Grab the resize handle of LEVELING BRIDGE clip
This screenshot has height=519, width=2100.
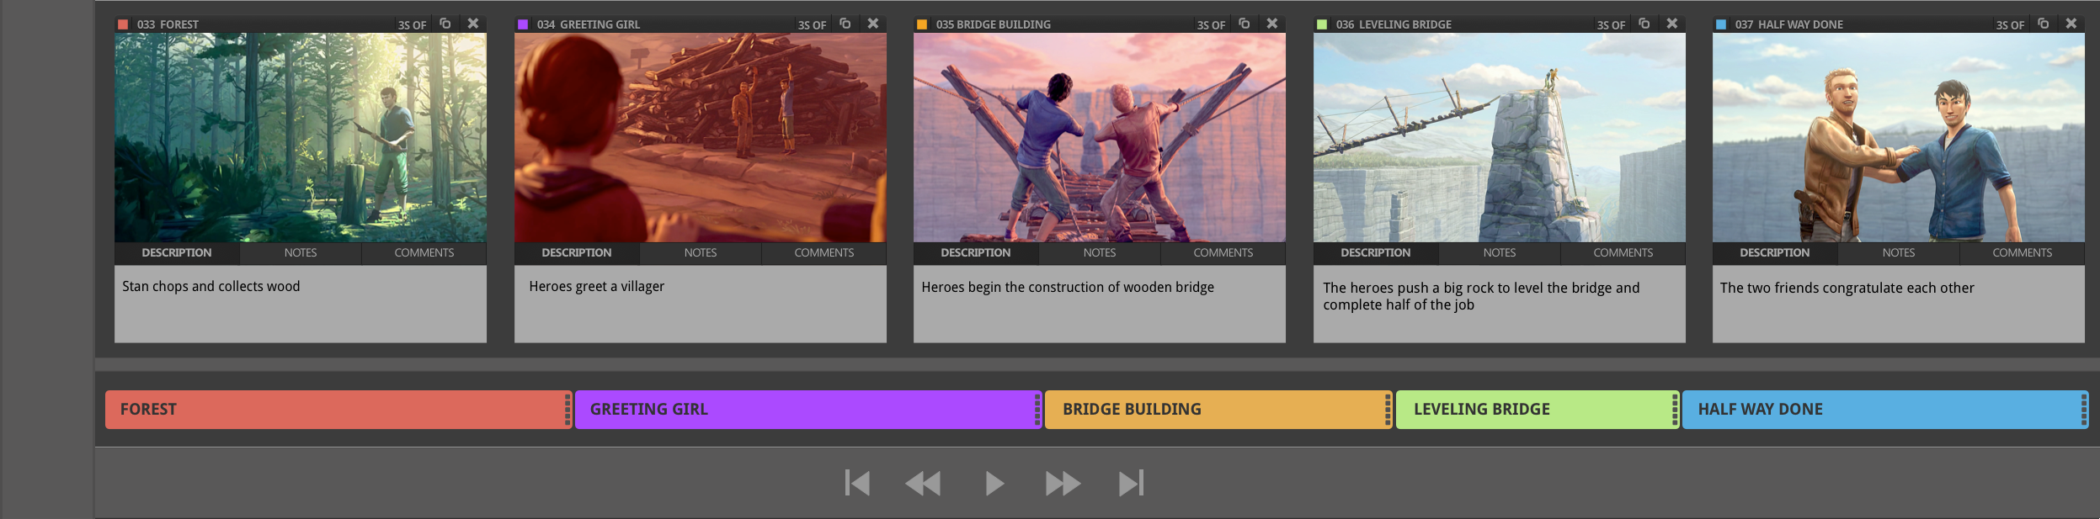coord(1675,410)
